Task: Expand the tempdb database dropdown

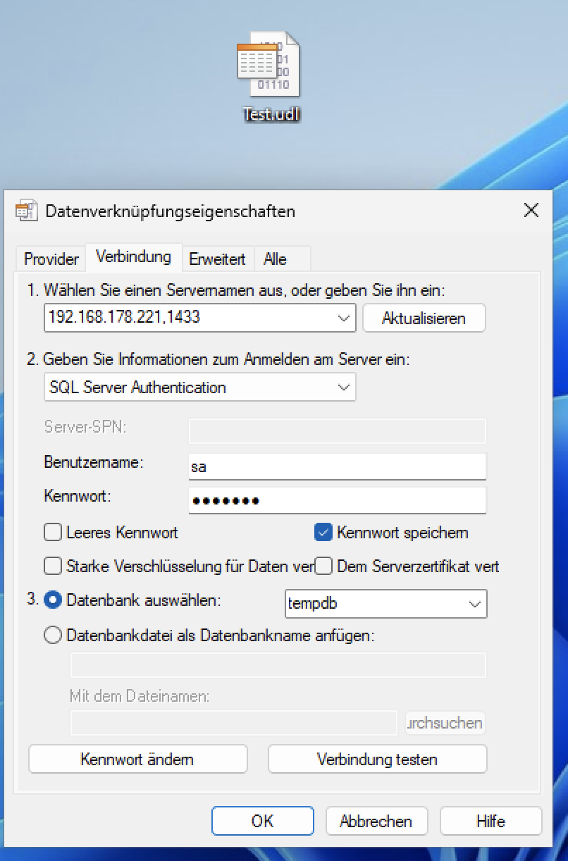Action: point(474,604)
